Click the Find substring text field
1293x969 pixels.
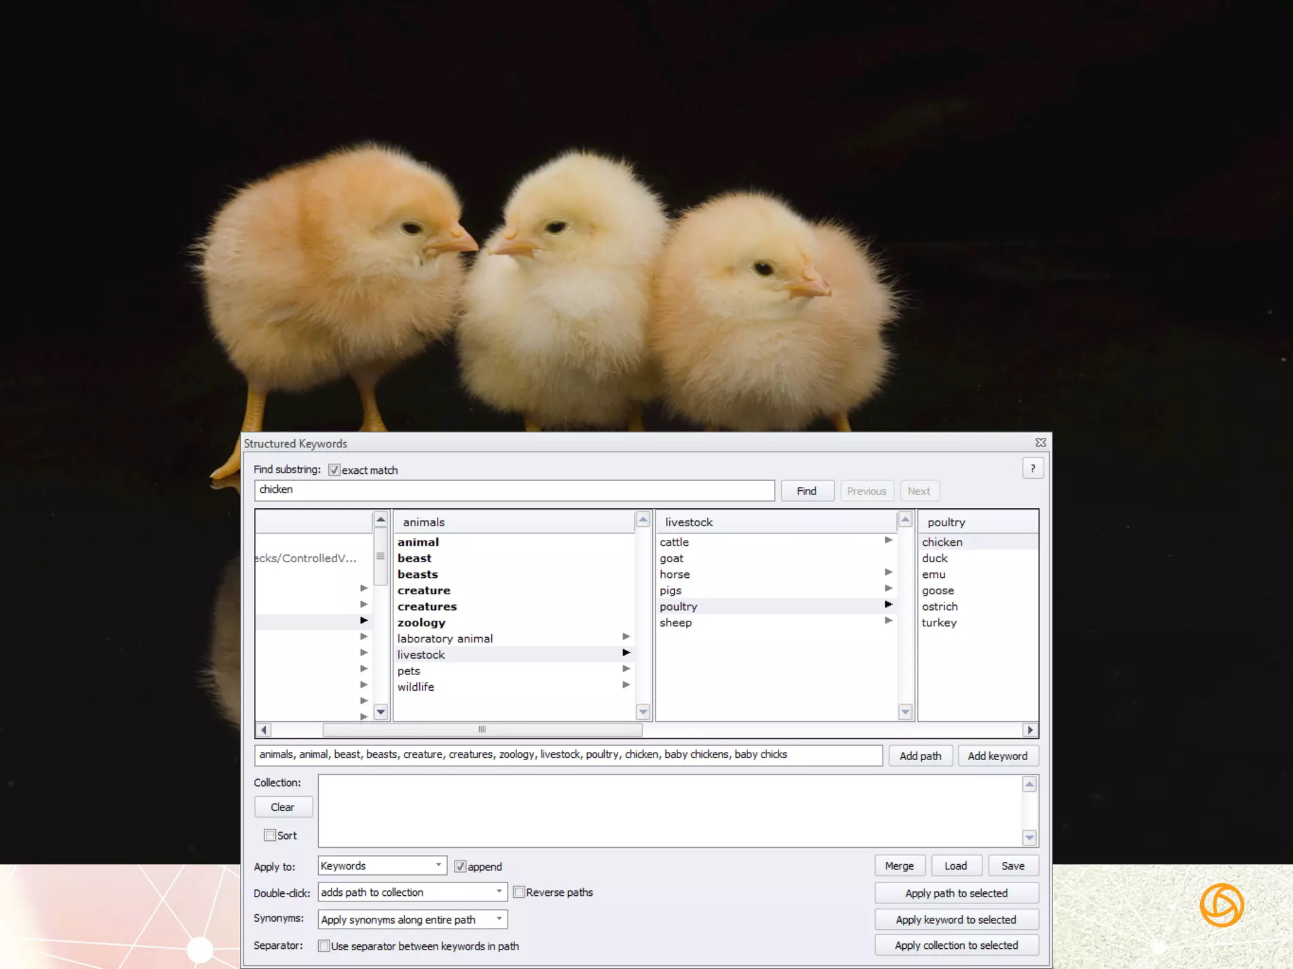coord(514,490)
